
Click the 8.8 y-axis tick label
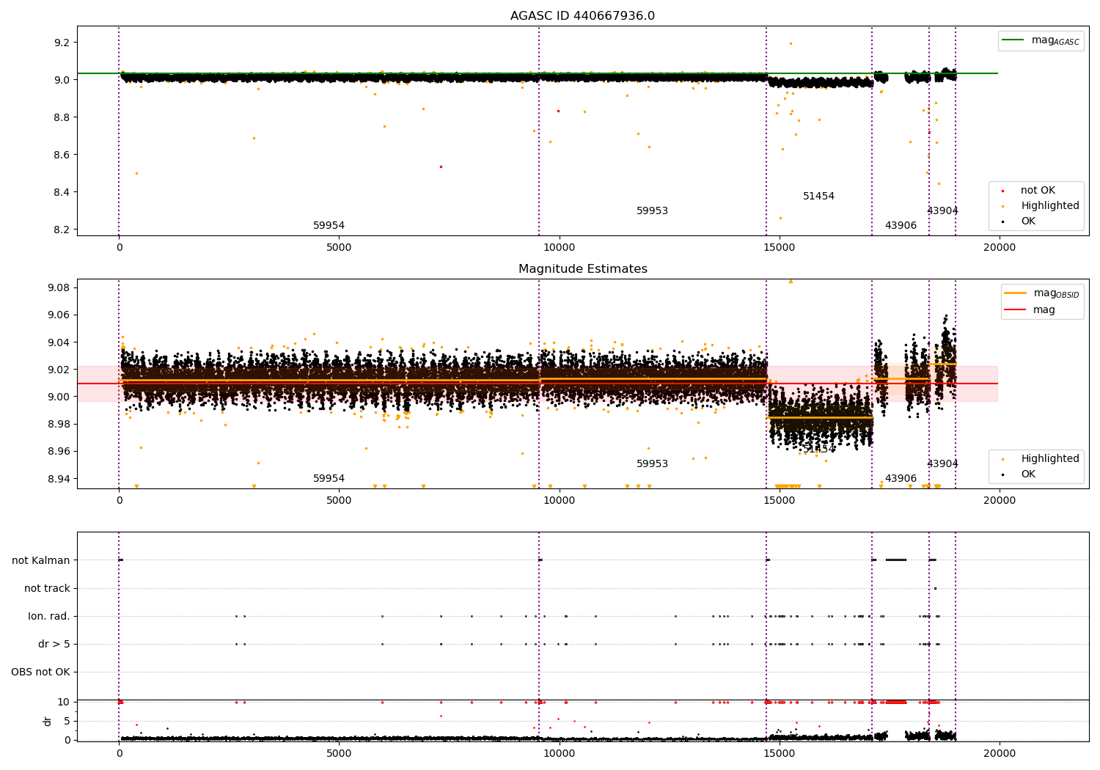[62, 117]
